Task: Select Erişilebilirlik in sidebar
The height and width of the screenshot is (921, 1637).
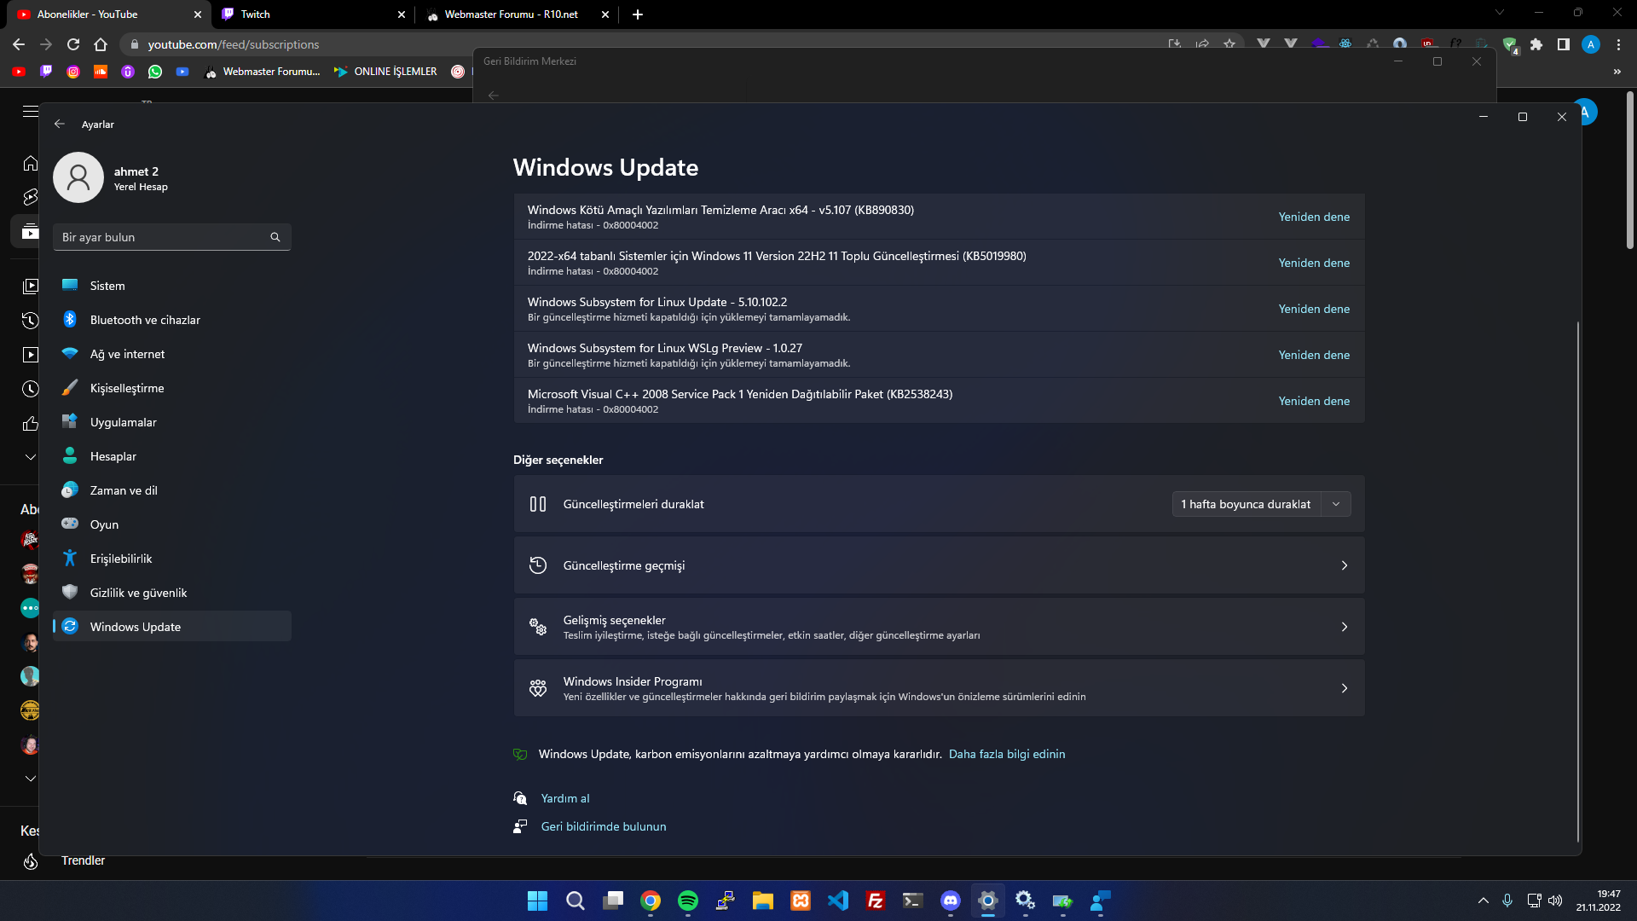Action: point(171,559)
